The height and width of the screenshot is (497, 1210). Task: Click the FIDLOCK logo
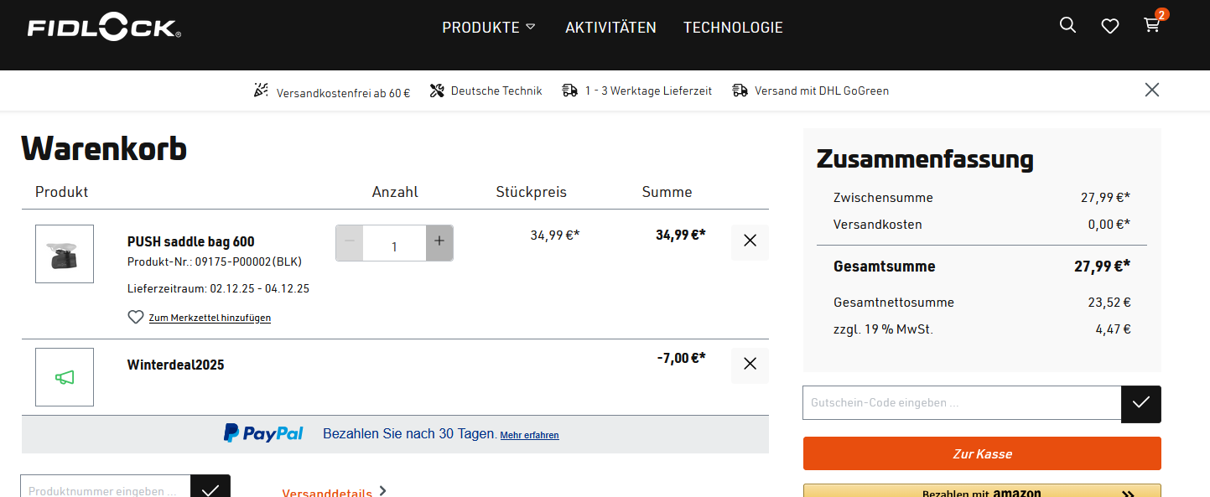(104, 28)
